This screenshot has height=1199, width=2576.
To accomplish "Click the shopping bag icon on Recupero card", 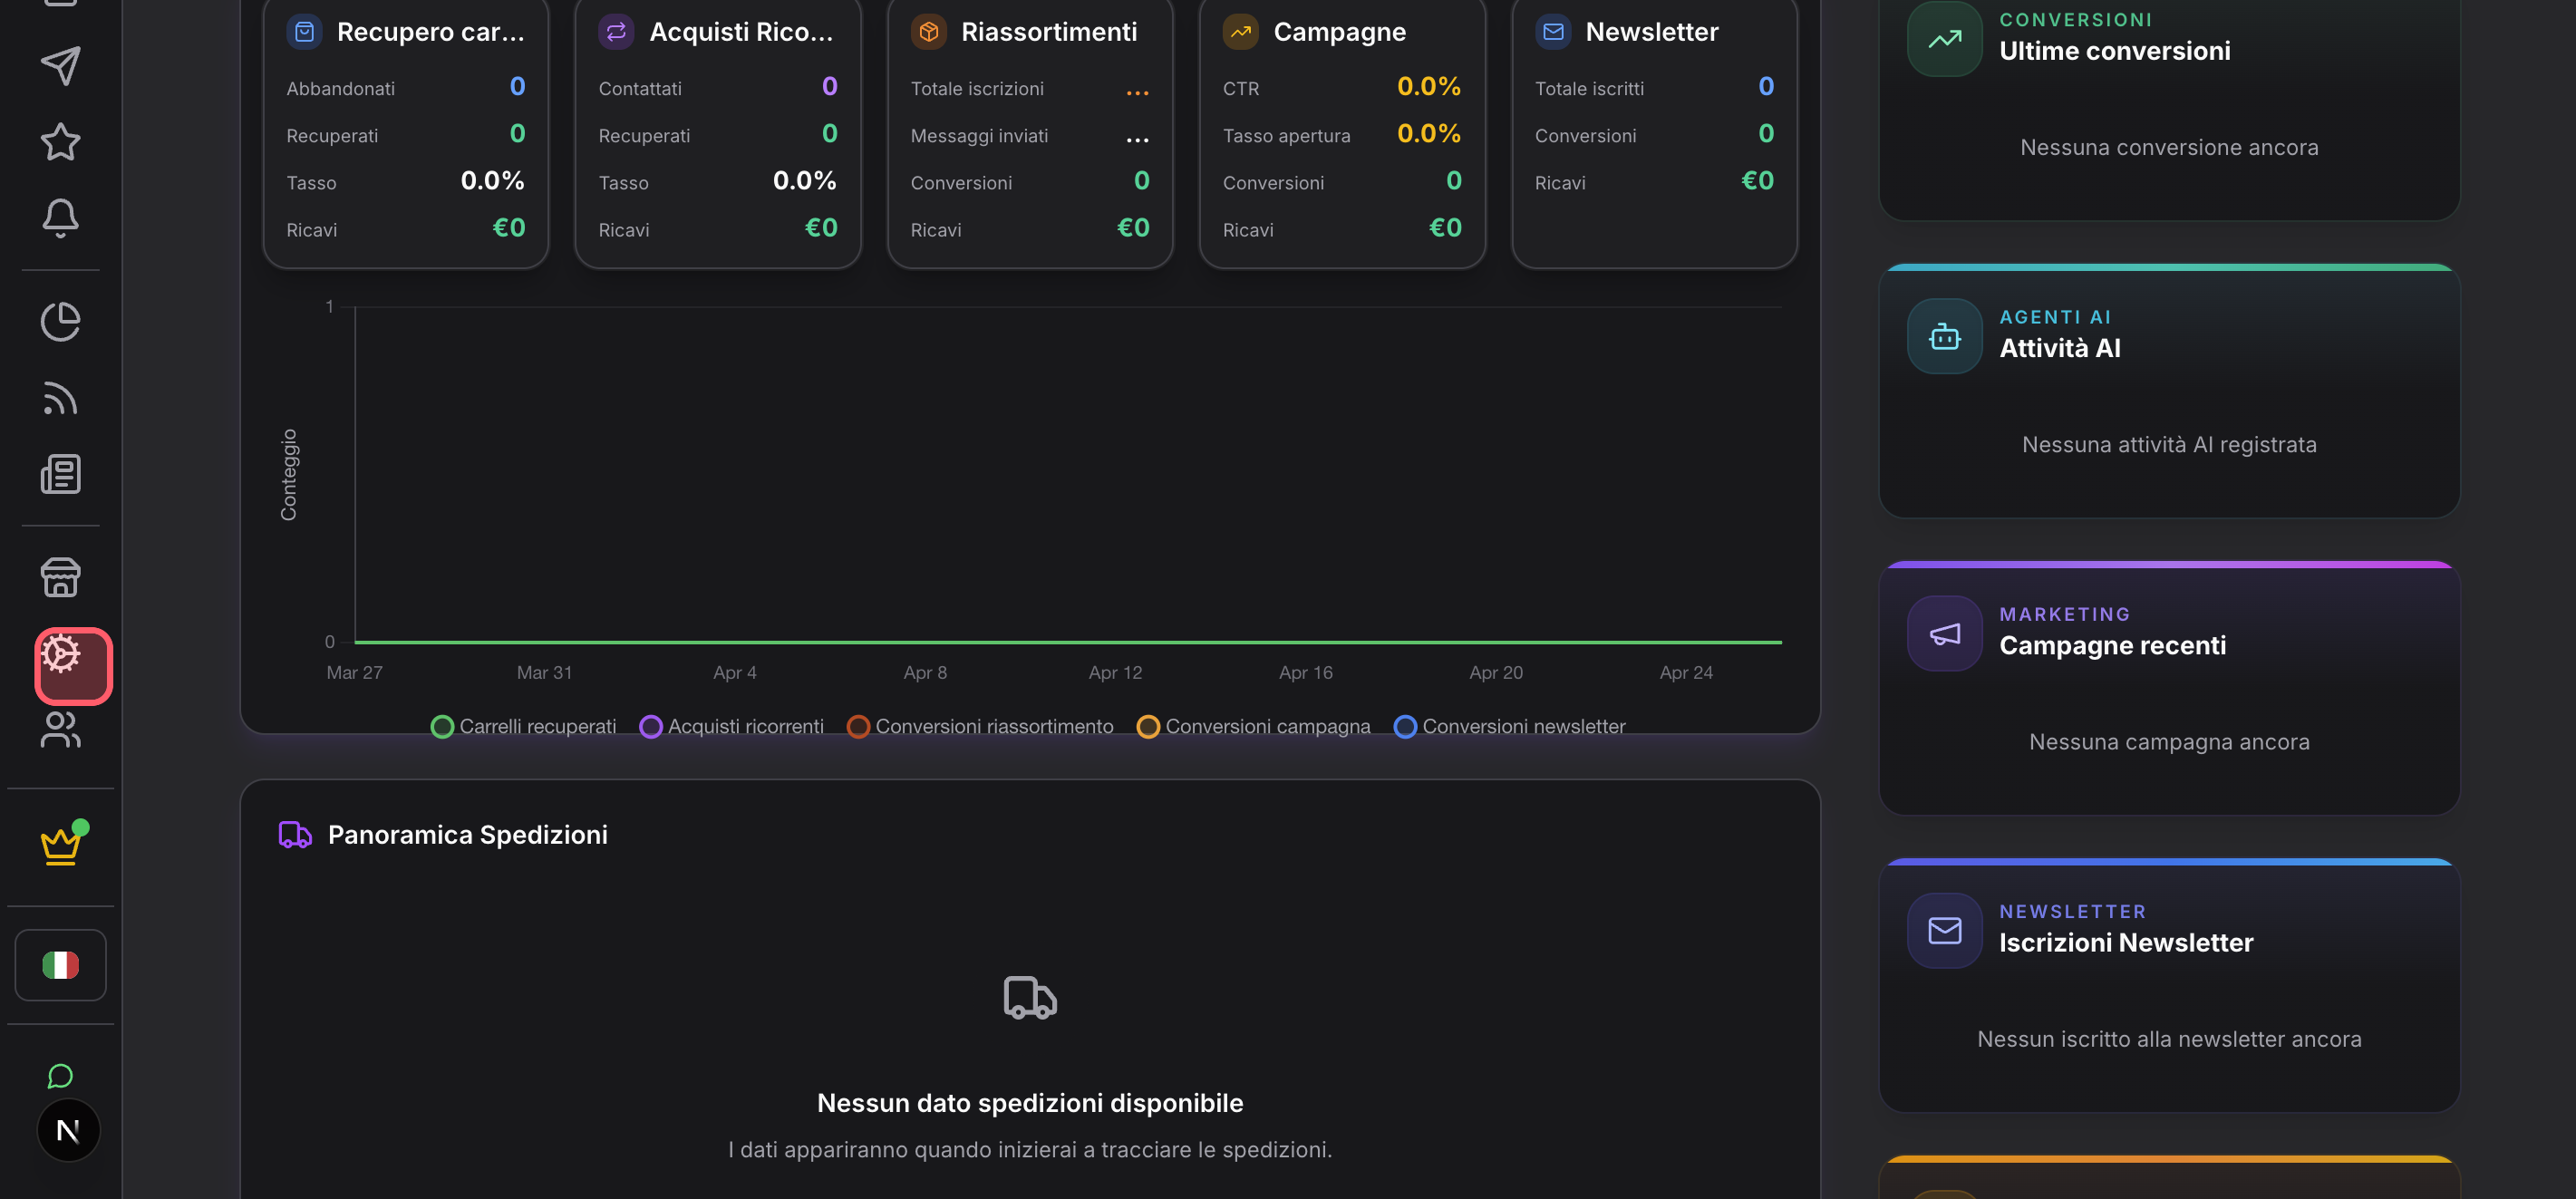I will click(304, 32).
